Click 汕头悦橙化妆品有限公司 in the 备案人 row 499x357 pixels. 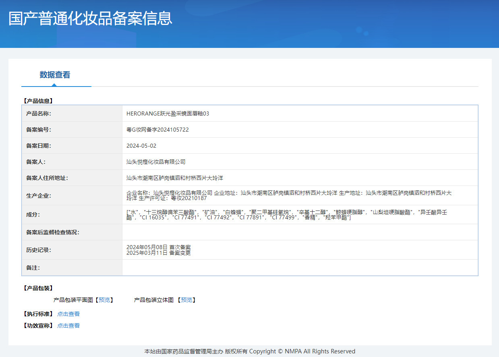pos(156,162)
